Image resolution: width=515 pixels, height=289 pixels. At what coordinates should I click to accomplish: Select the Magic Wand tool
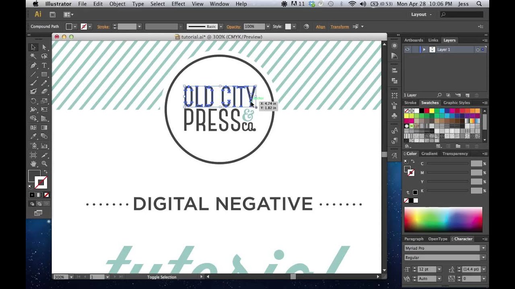coord(33,57)
